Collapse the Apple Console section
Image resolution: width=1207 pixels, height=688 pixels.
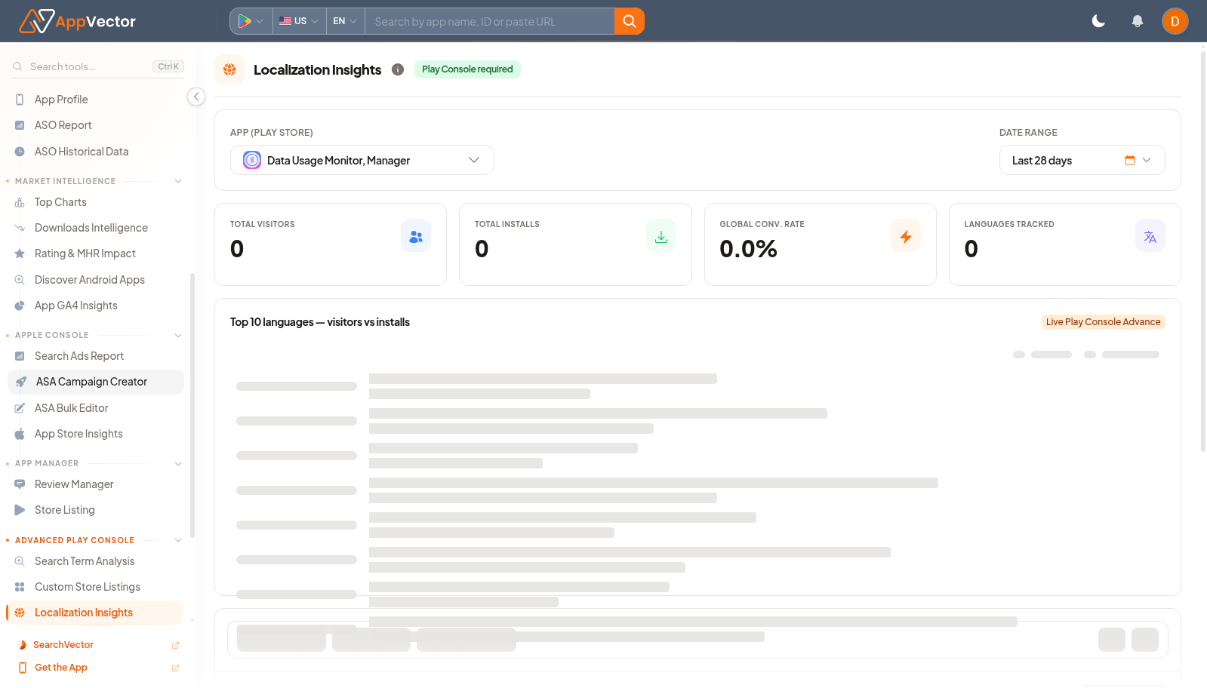(x=178, y=335)
